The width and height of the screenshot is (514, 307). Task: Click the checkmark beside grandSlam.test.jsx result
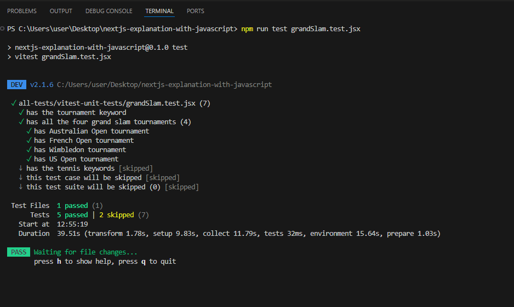click(x=14, y=103)
